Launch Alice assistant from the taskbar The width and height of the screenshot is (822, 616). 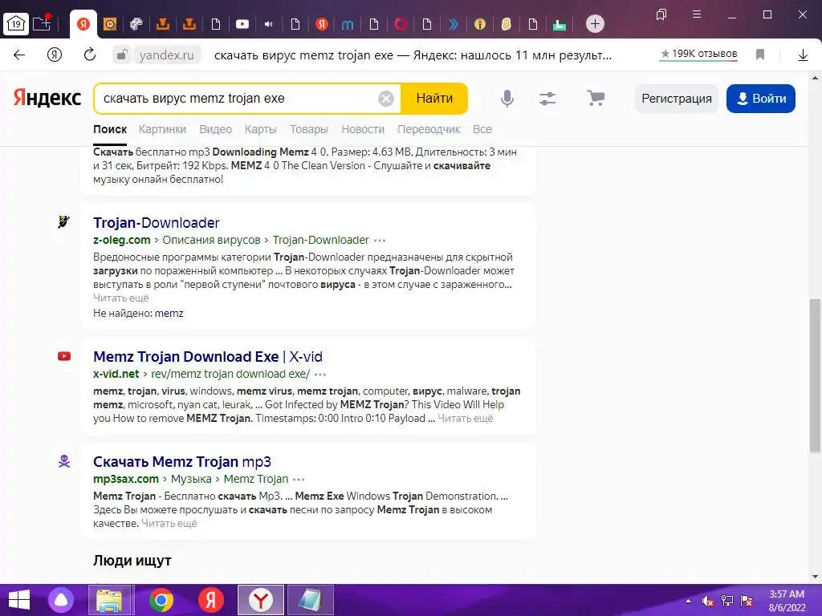click(61, 600)
